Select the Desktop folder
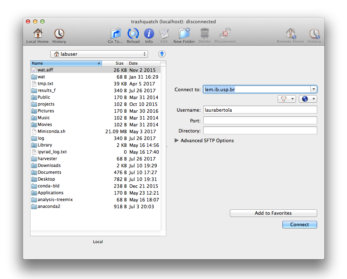 96,179
